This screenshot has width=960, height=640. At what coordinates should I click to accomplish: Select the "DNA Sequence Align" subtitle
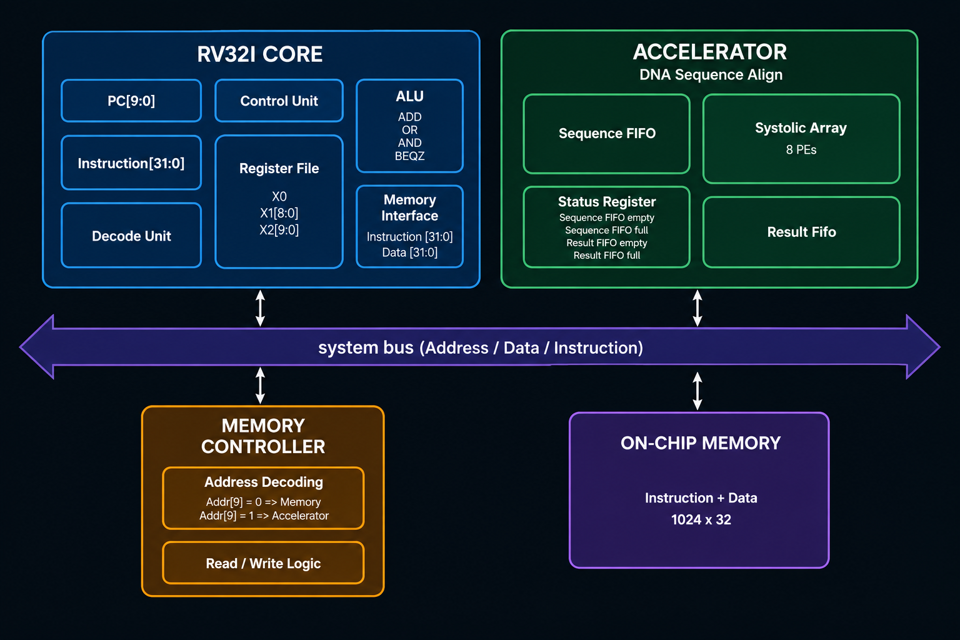[x=711, y=75]
